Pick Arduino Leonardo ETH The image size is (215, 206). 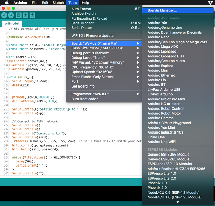[178, 56]
